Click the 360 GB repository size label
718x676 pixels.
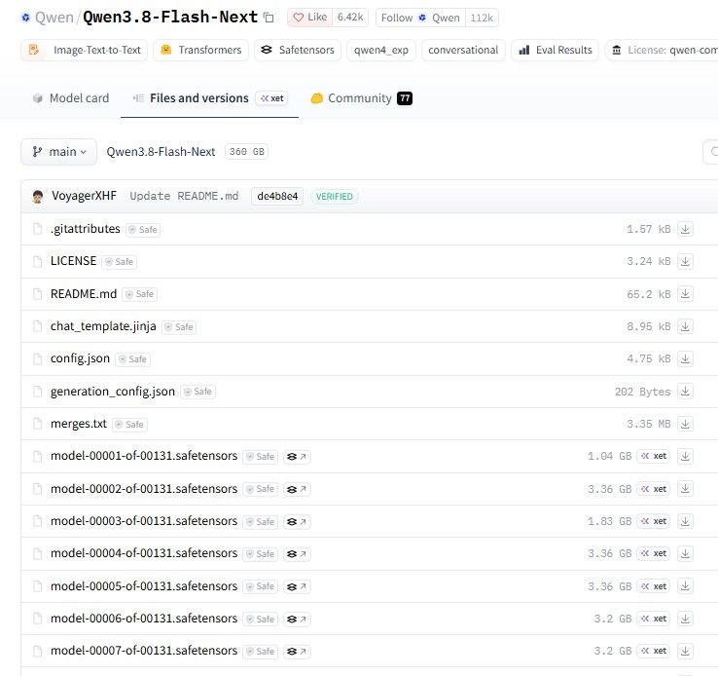click(x=247, y=152)
